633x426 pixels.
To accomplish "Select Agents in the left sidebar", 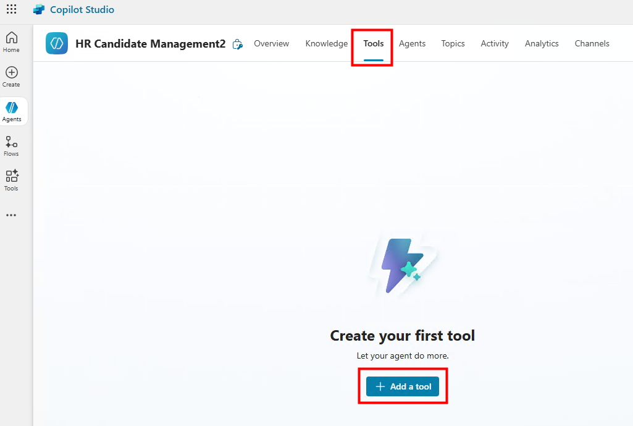I will pyautogui.click(x=12, y=111).
